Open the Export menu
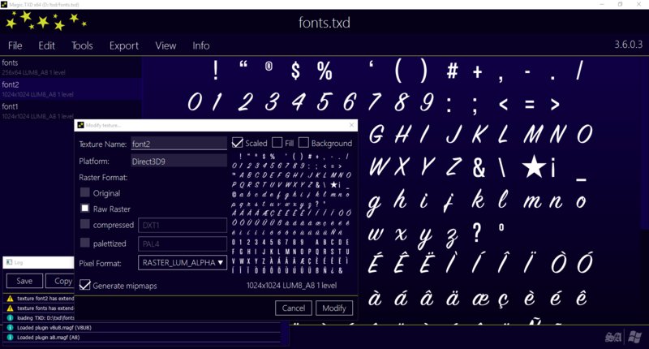This screenshot has width=649, height=349. [124, 45]
